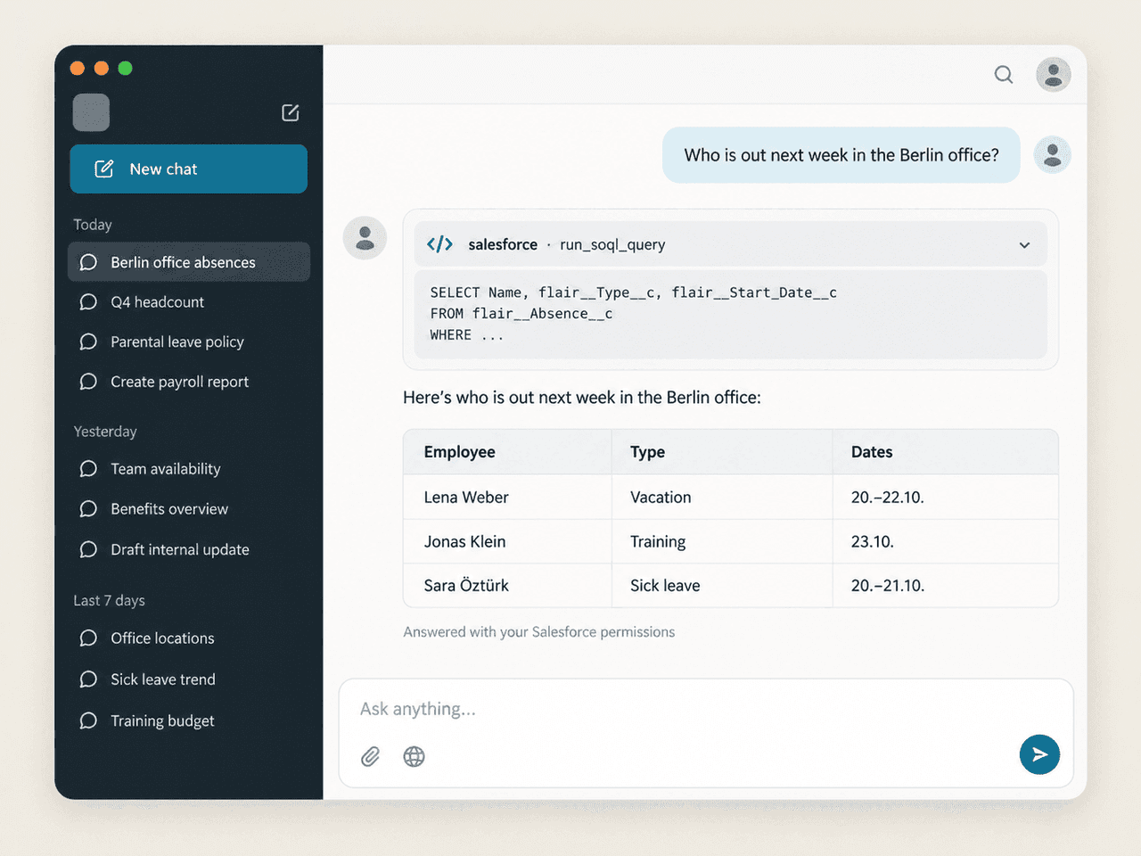Image resolution: width=1141 pixels, height=856 pixels.
Task: Click chat bubble icon for Benefits overview
Action: 88,509
